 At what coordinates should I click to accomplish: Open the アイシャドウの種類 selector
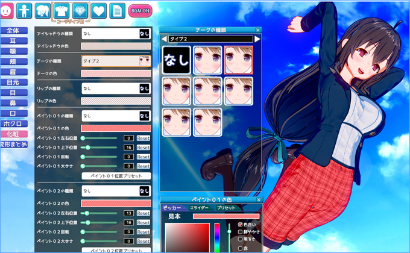pos(116,34)
